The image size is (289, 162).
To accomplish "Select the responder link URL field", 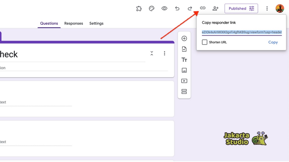I will click(x=242, y=32).
